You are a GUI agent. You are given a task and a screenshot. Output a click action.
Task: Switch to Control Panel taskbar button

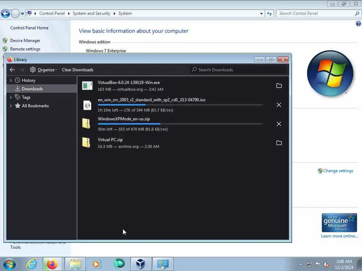coord(163,264)
